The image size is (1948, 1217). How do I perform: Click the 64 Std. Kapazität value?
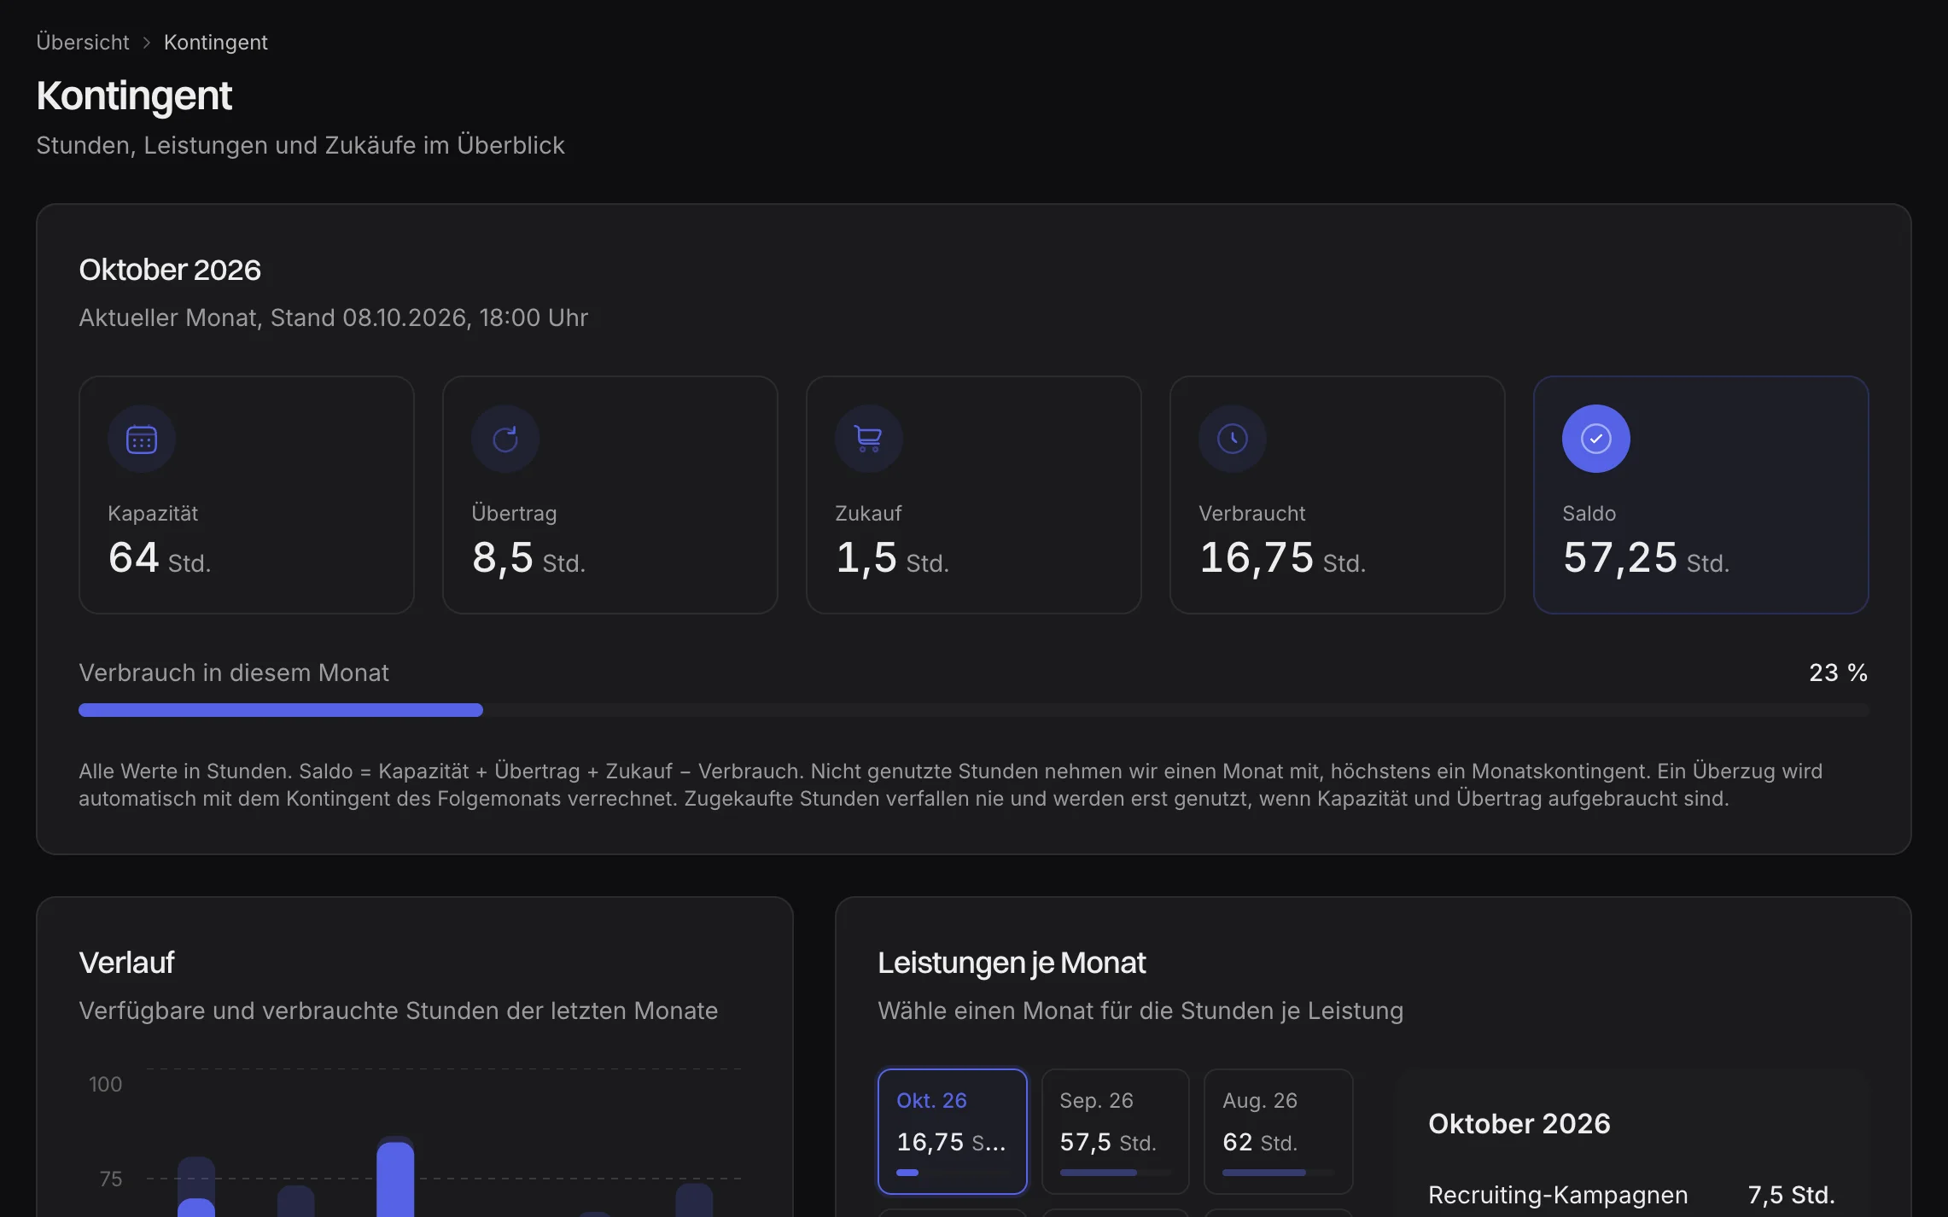160,558
